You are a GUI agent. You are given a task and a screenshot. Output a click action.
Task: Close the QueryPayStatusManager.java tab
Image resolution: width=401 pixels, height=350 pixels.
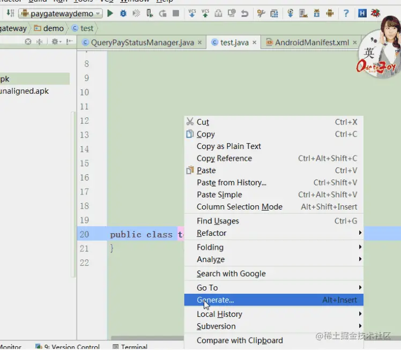tap(200, 42)
